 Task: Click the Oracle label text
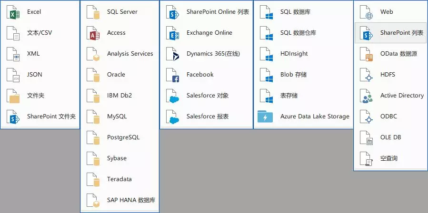116,75
